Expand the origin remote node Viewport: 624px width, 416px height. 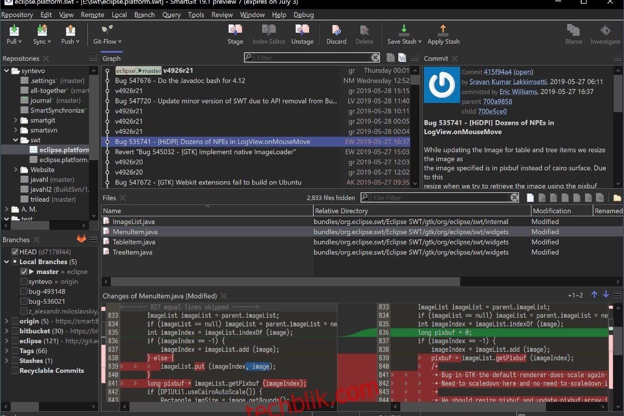coord(6,321)
